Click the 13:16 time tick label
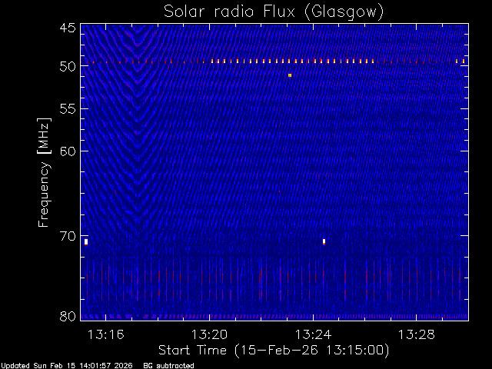492x369 pixels. 106,334
